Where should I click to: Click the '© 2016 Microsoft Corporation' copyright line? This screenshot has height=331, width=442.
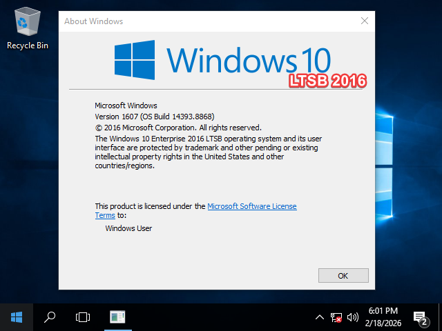coord(178,128)
